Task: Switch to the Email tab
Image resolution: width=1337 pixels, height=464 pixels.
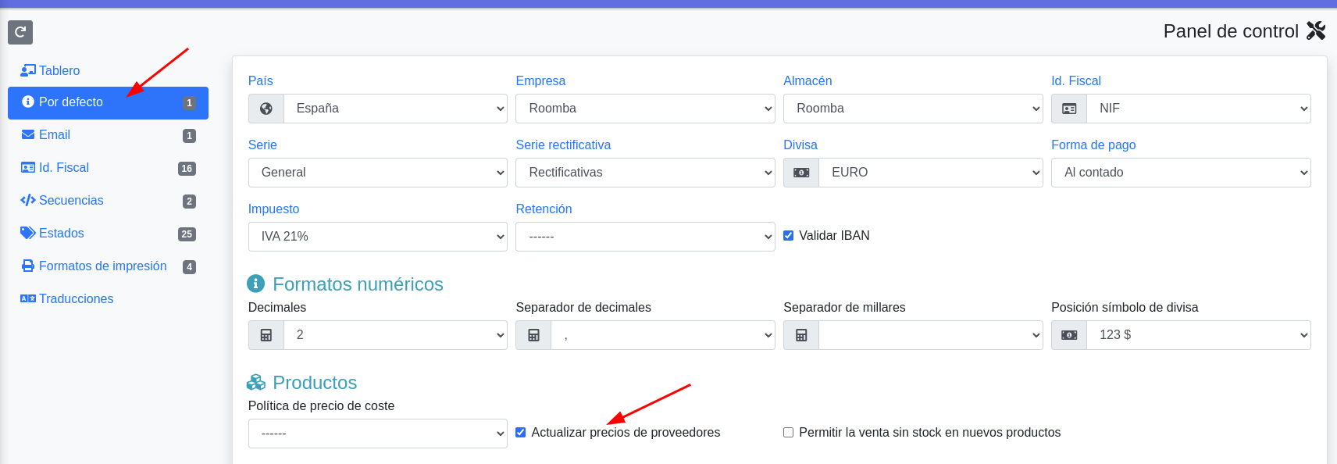Action: tap(108, 135)
